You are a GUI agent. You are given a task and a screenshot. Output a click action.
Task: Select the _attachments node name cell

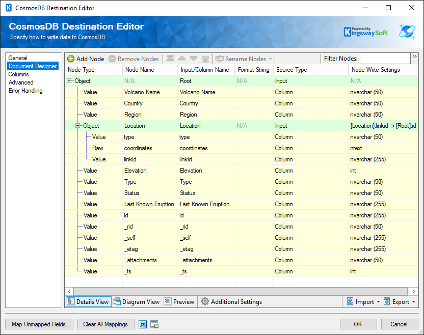(150, 260)
